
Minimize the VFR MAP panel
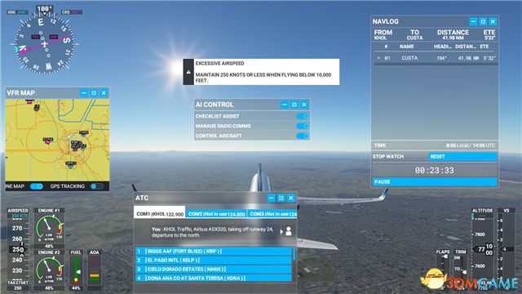tap(84, 93)
